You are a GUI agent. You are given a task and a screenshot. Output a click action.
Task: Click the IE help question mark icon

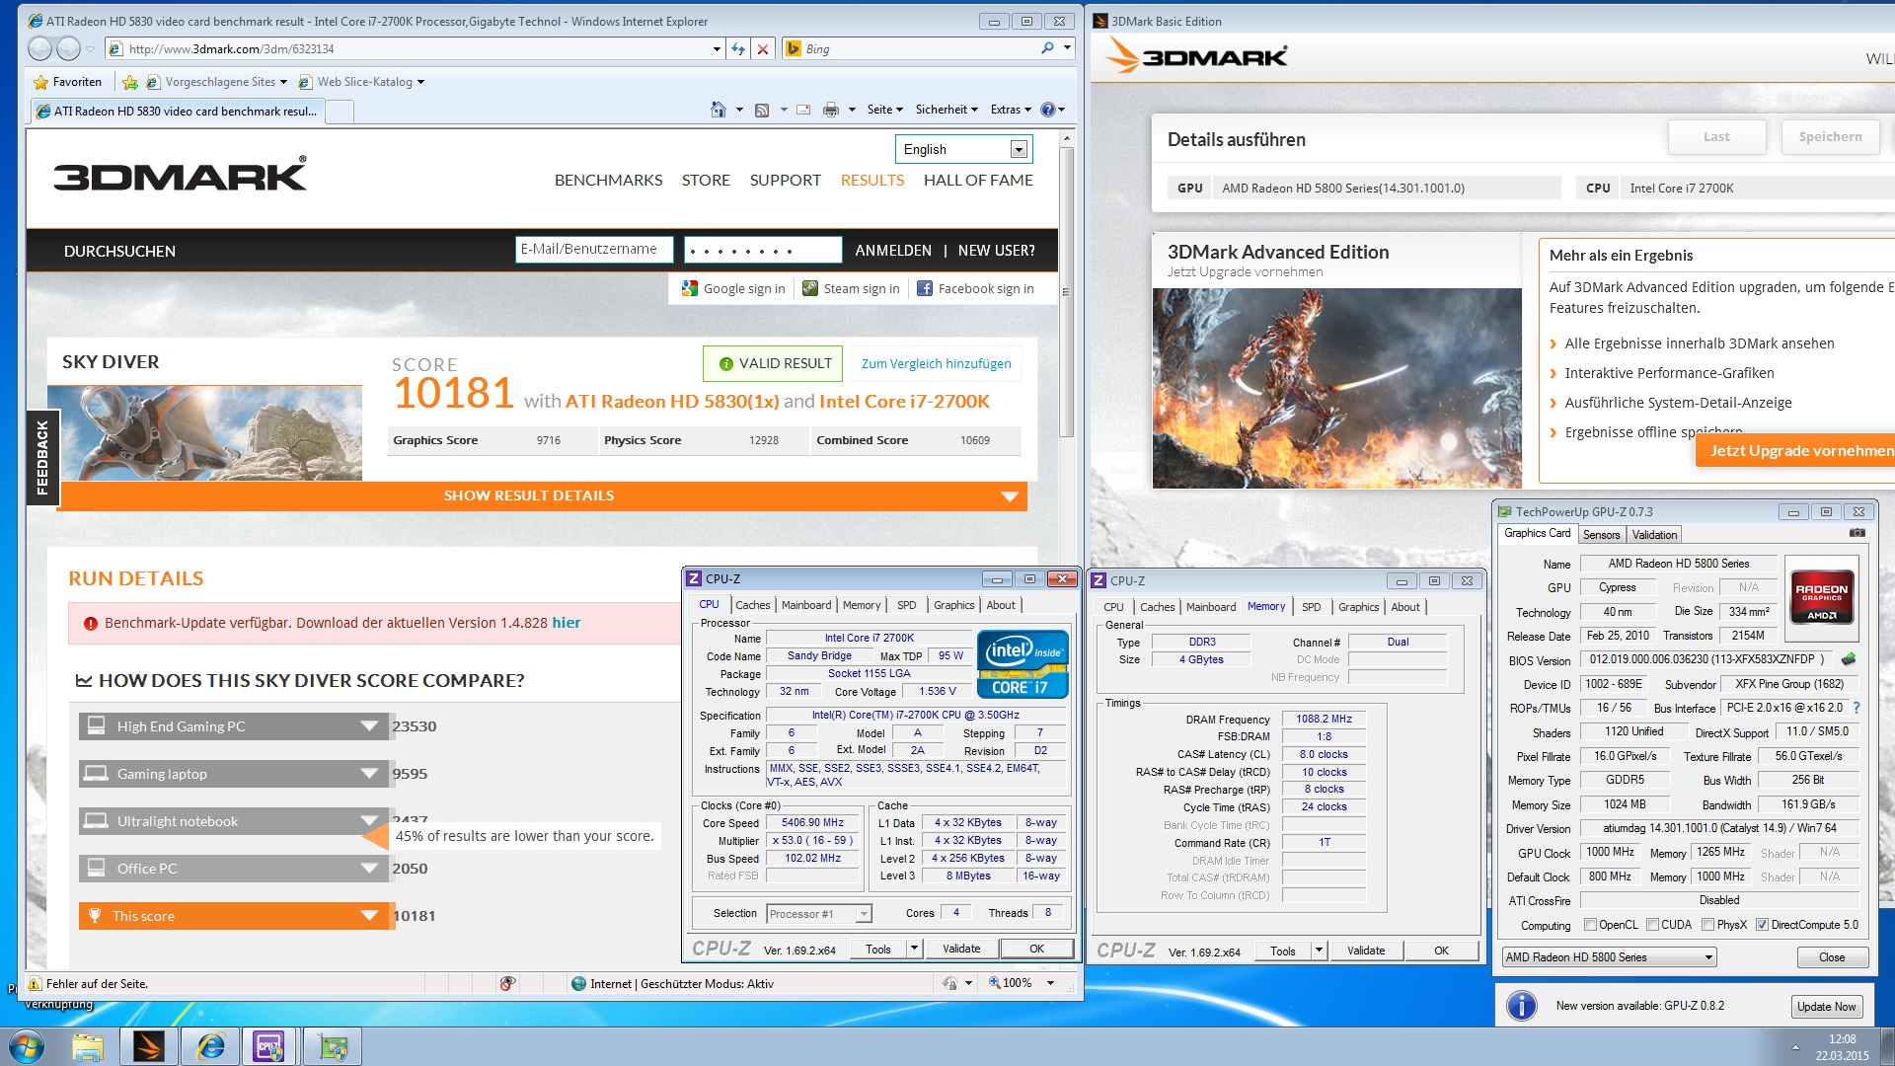pos(1048,110)
